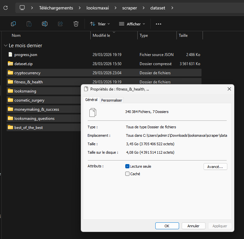
Task: Enable the Caché checkbox
Action: [x=128, y=174]
